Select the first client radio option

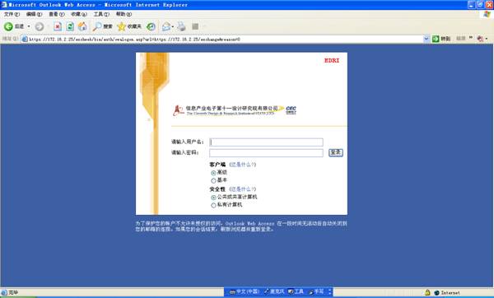213,173
